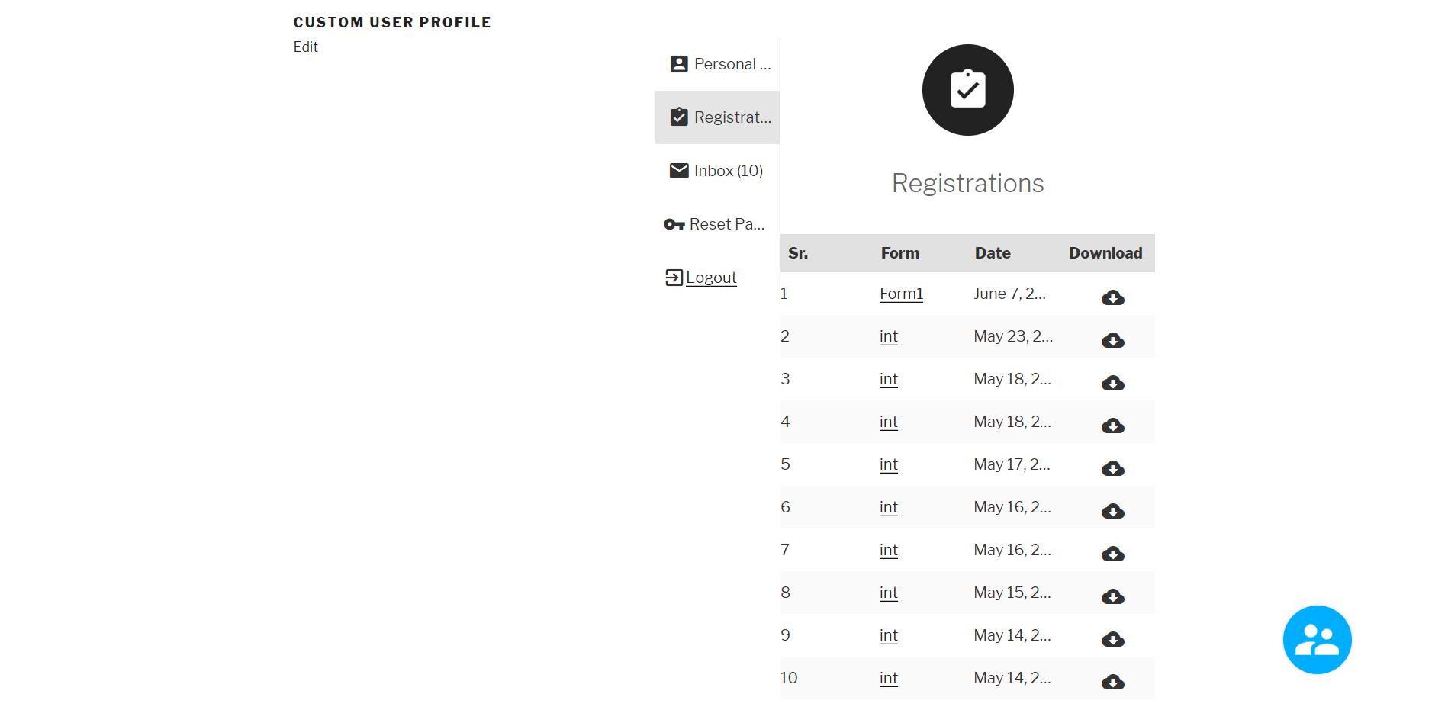Click the Logout link
The image size is (1448, 710).
click(710, 277)
